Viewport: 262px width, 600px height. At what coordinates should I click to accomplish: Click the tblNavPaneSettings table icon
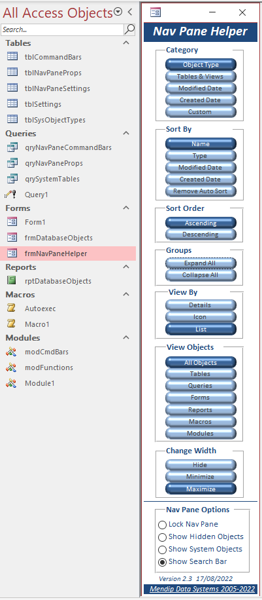coord(12,88)
